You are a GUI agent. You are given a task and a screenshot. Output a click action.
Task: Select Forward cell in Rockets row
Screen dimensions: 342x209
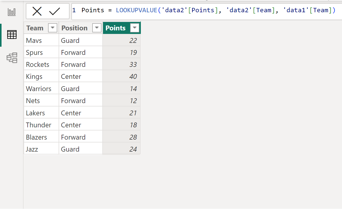81,64
